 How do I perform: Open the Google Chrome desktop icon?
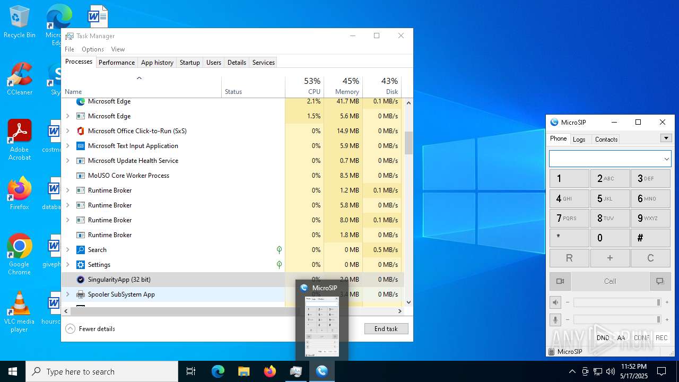(x=19, y=255)
